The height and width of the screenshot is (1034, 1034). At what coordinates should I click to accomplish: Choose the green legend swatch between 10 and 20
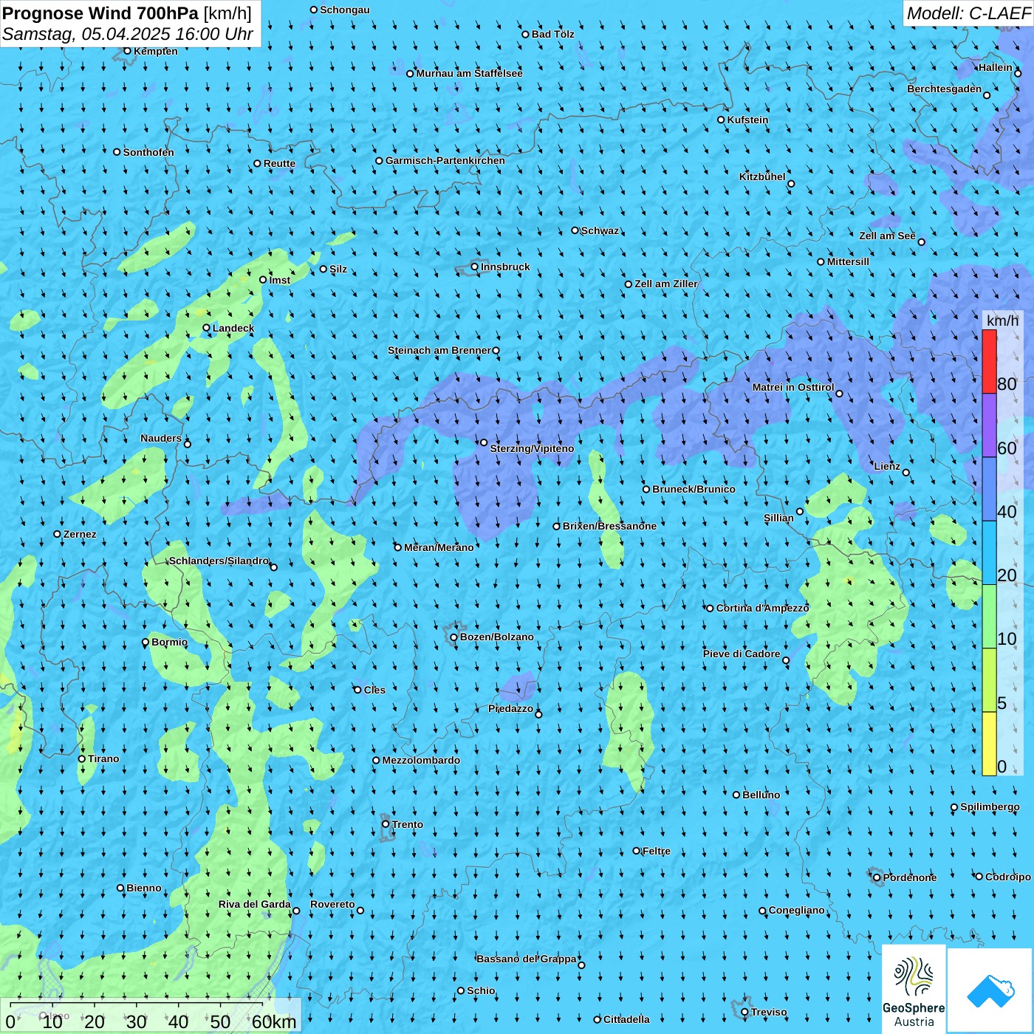[989, 617]
